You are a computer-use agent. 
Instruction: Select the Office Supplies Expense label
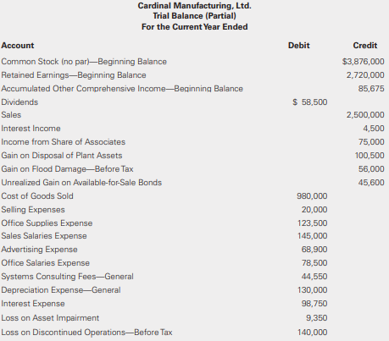point(47,223)
